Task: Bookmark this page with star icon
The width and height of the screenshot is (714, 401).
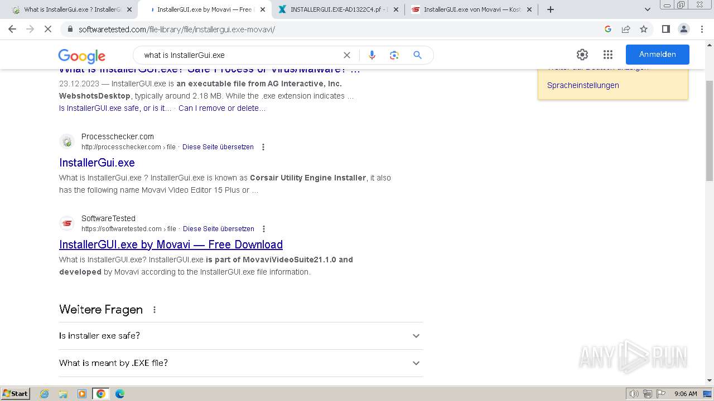Action: 644,29
